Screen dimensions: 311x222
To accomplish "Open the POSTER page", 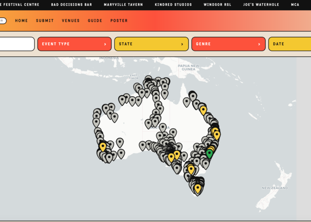I will [119, 21].
